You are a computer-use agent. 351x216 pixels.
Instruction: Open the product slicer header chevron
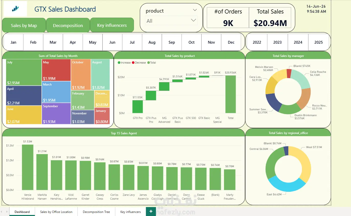(x=195, y=10)
